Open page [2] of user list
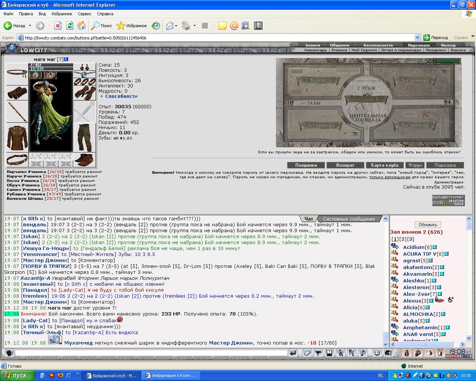Image resolution: width=476 pixels, height=381 pixels. click(x=403, y=239)
